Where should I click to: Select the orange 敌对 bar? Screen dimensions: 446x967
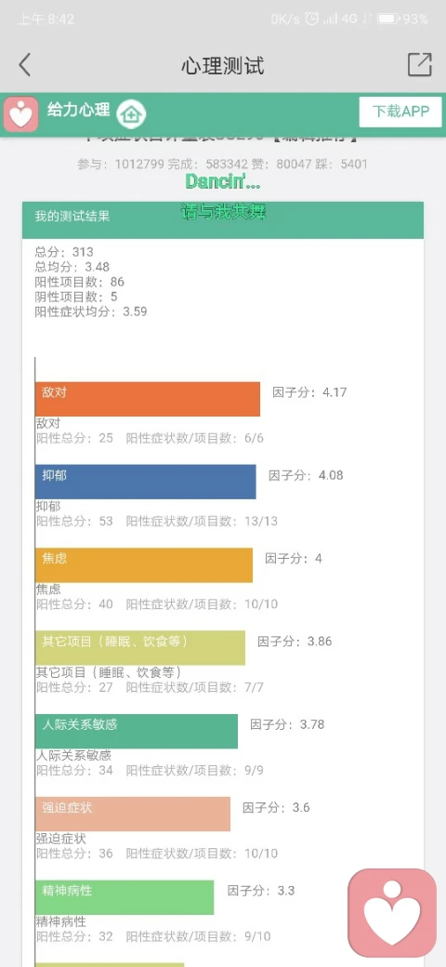148,399
